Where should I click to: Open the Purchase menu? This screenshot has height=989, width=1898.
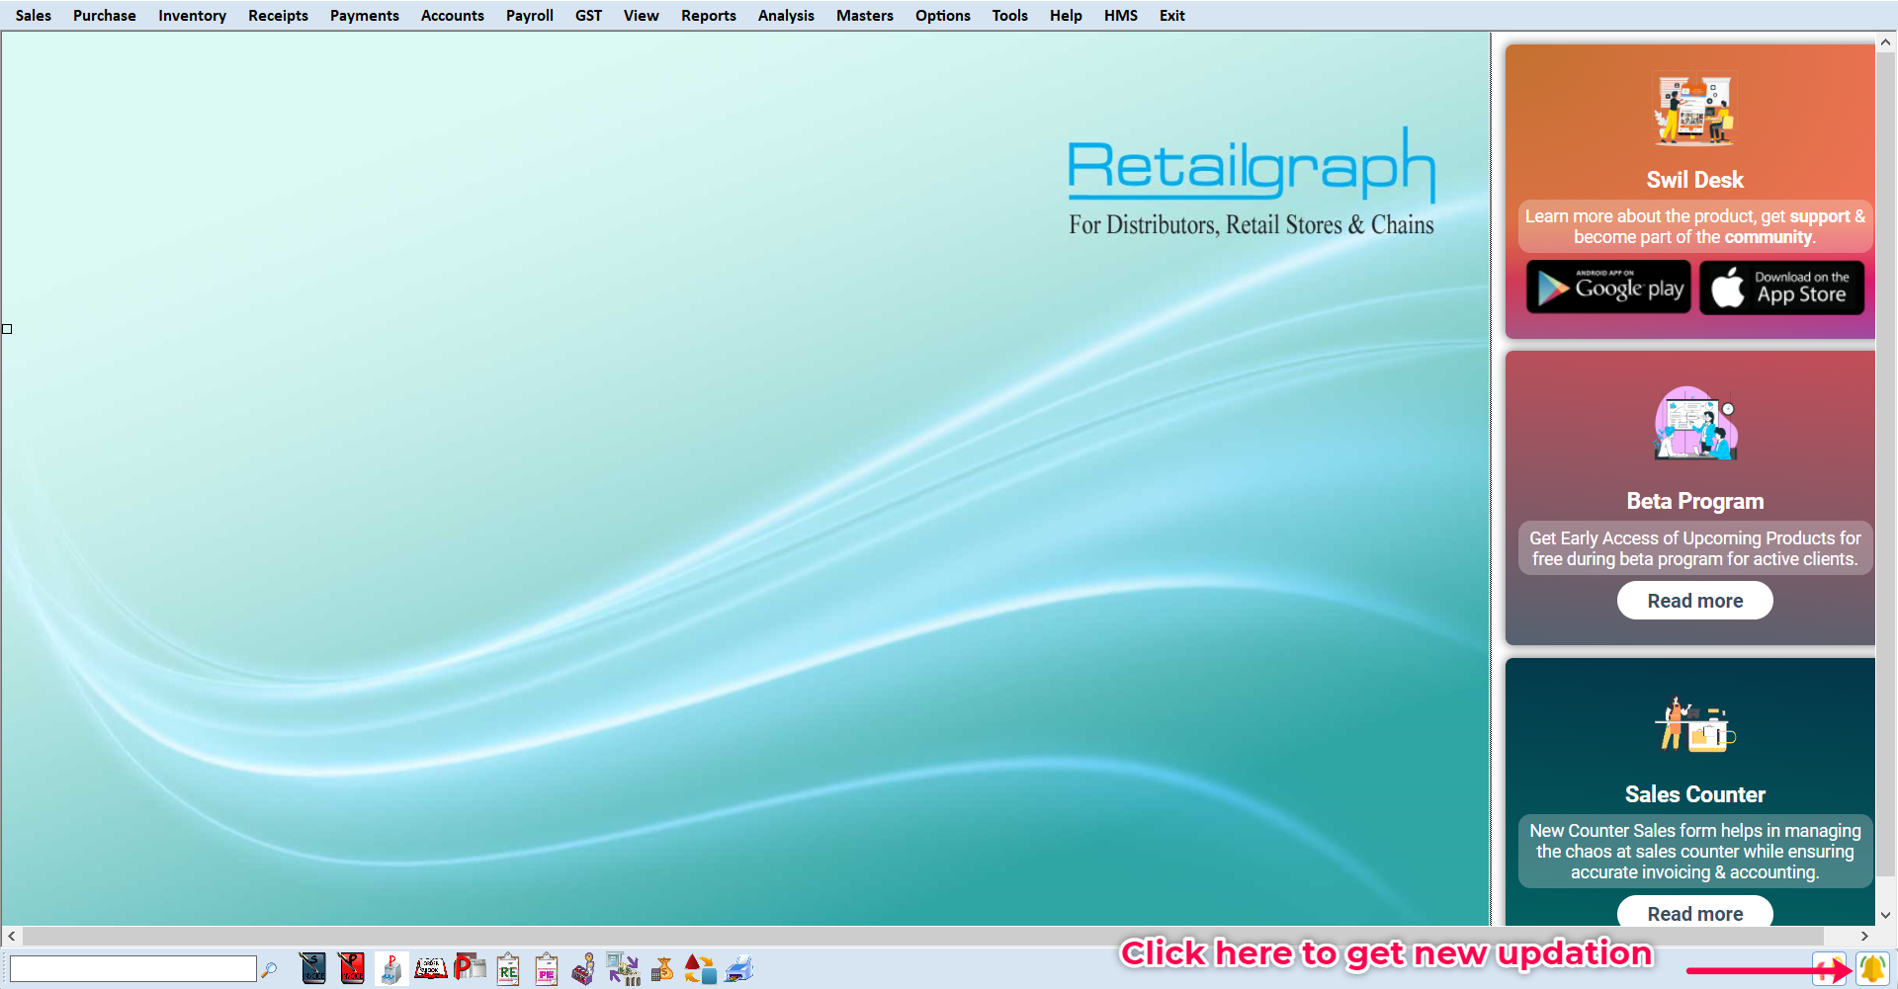tap(105, 16)
